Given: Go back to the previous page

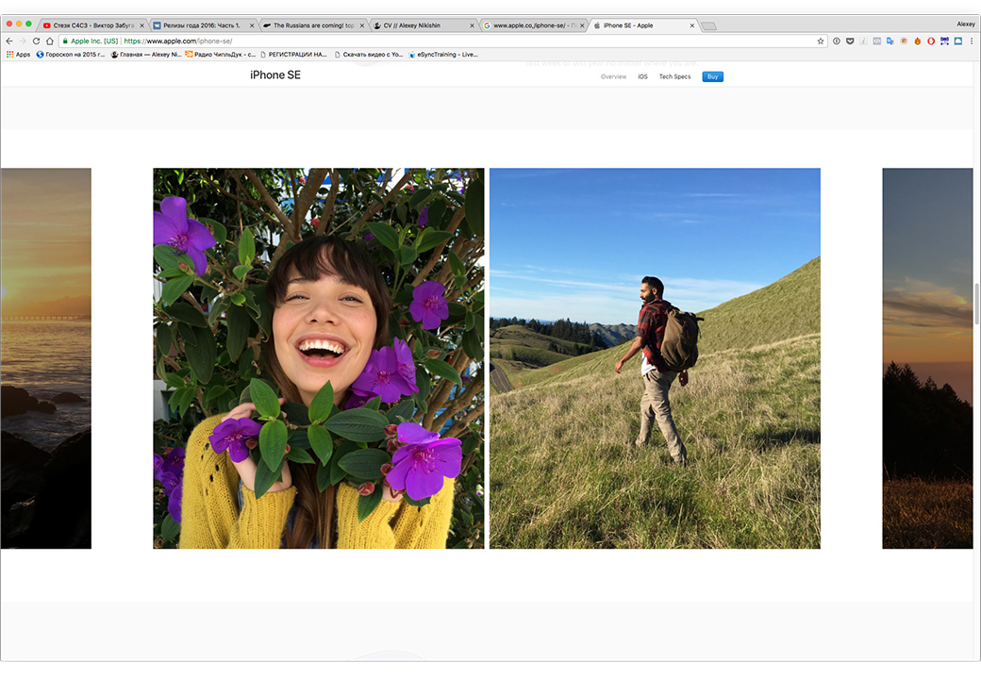Looking at the screenshot, I should tap(8, 41).
